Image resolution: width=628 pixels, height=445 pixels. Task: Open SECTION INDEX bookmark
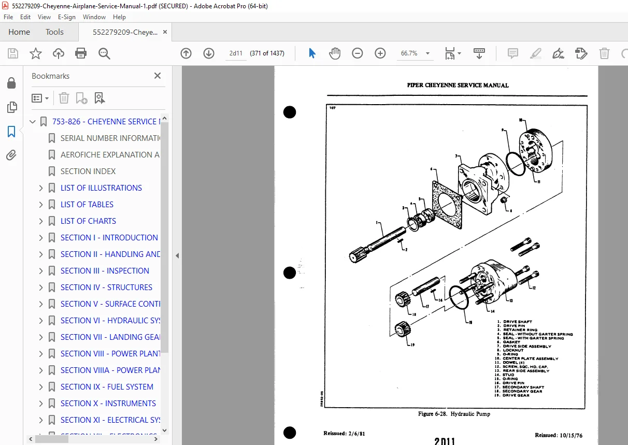tap(88, 171)
